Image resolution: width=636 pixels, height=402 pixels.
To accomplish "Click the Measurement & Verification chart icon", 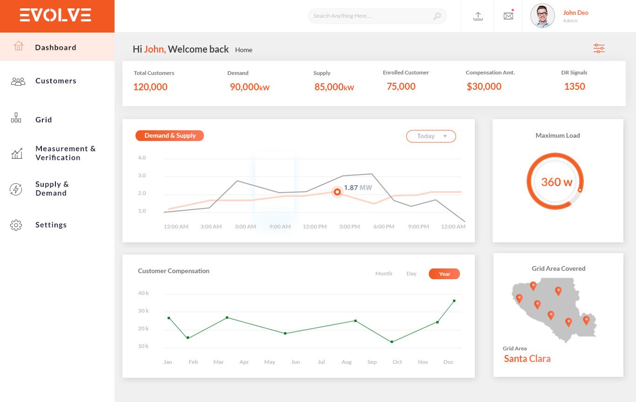I will [x=17, y=154].
